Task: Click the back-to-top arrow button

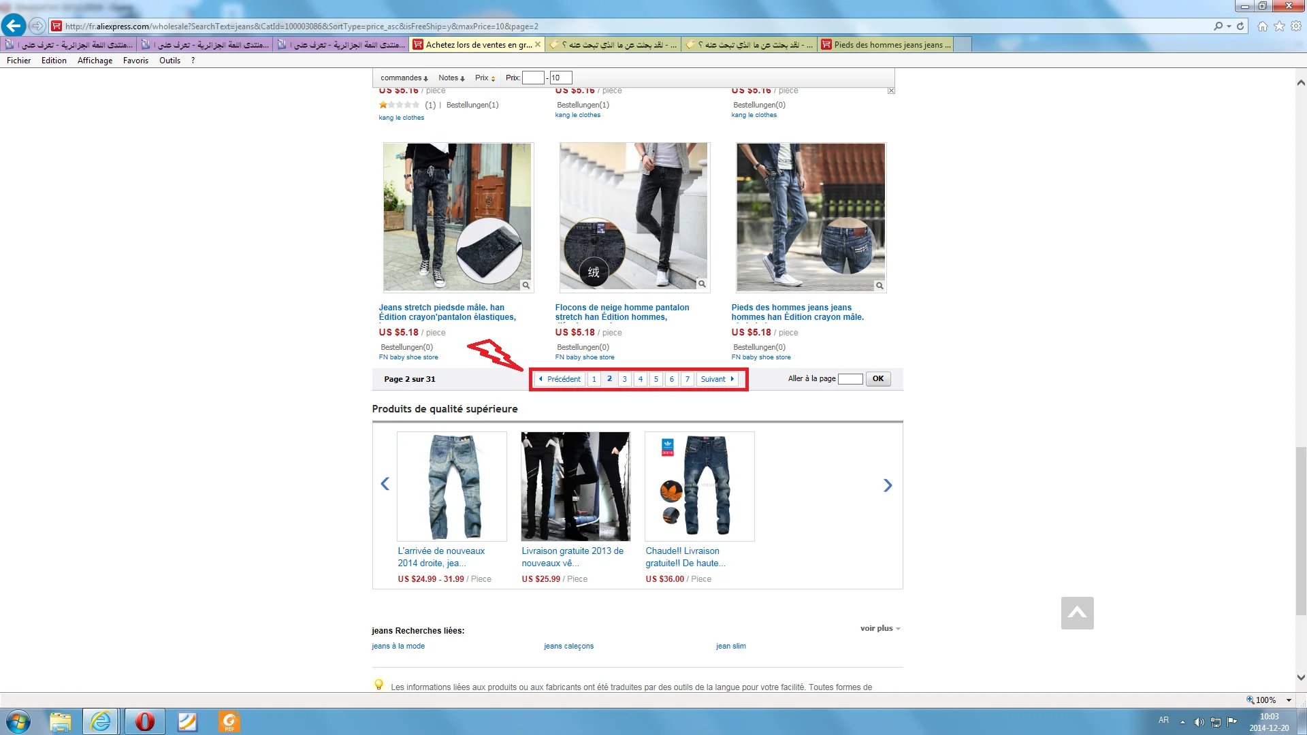Action: tap(1077, 613)
